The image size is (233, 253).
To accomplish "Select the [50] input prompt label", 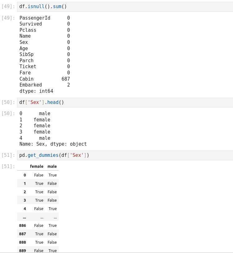I will pyautogui.click(x=8, y=102).
